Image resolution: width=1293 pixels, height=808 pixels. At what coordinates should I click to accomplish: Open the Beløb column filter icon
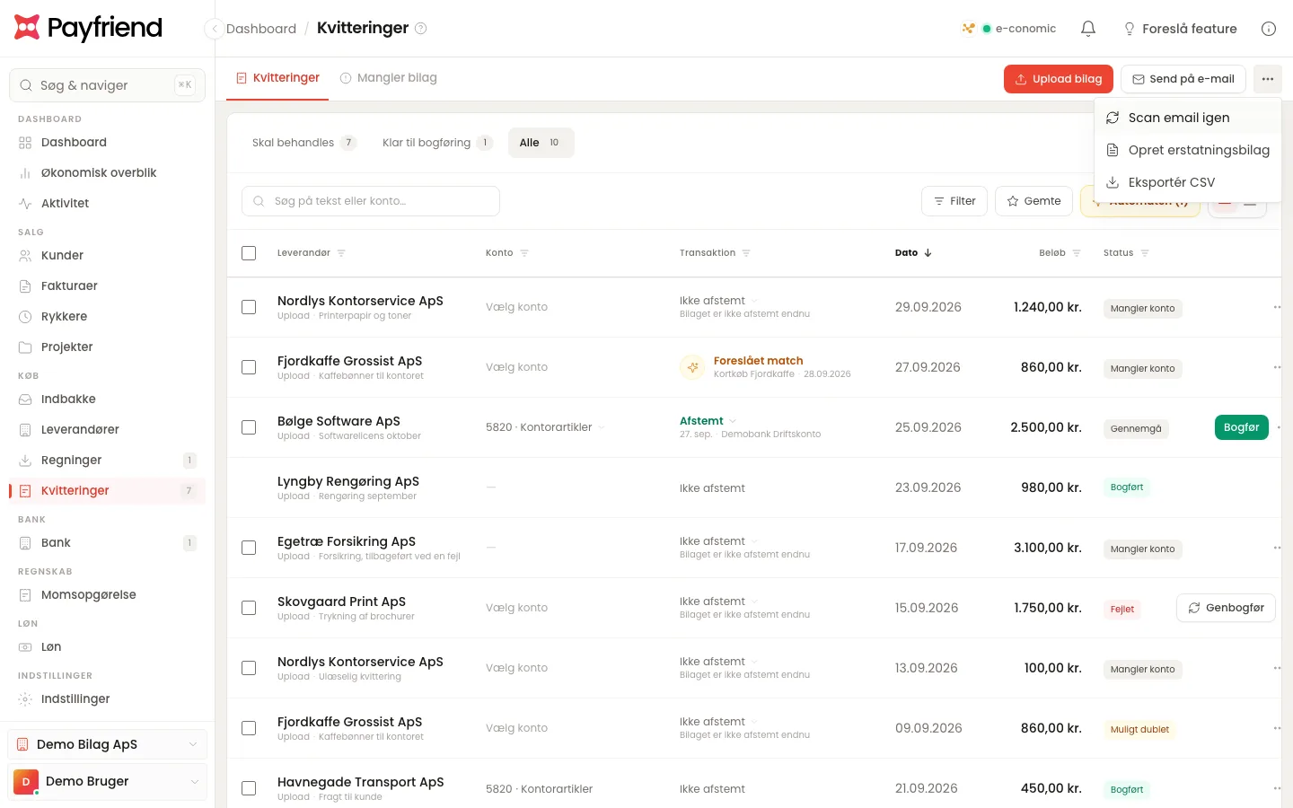click(1077, 253)
